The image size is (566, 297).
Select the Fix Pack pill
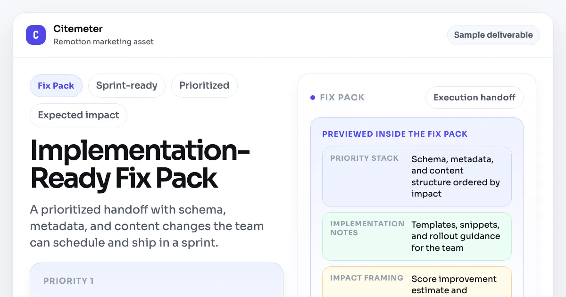coord(56,86)
